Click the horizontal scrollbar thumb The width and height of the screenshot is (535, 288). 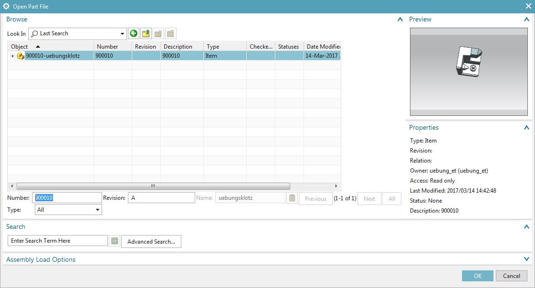click(x=153, y=186)
